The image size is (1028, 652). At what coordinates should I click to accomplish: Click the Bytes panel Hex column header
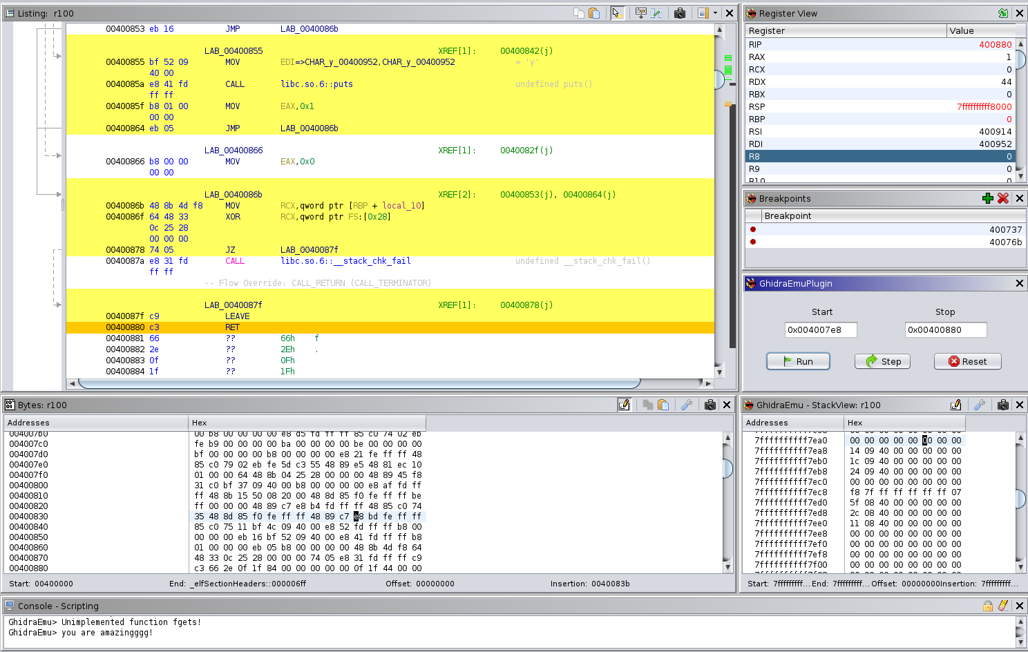[307, 423]
